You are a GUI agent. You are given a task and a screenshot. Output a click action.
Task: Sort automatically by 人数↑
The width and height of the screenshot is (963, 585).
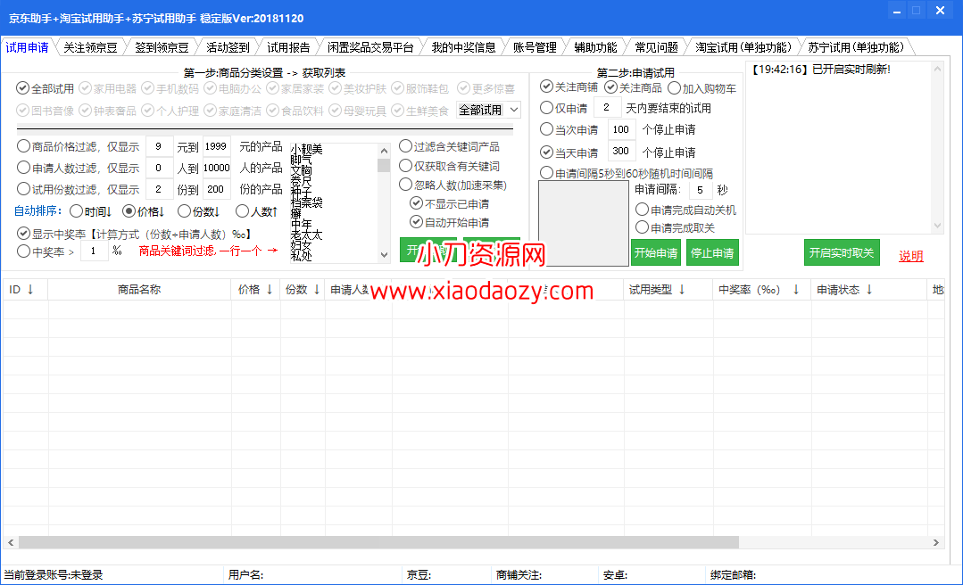pyautogui.click(x=257, y=211)
